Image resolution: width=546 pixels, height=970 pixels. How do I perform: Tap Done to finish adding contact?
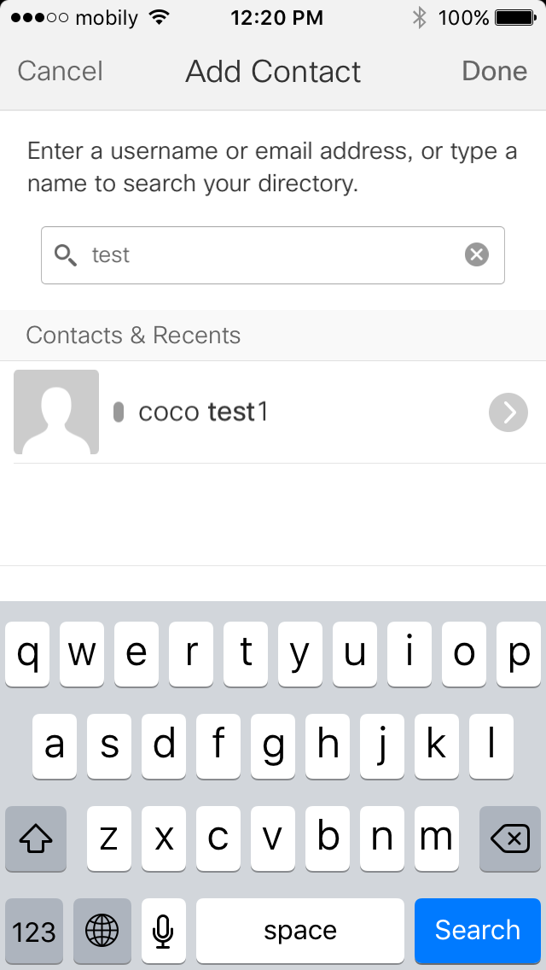click(x=494, y=71)
